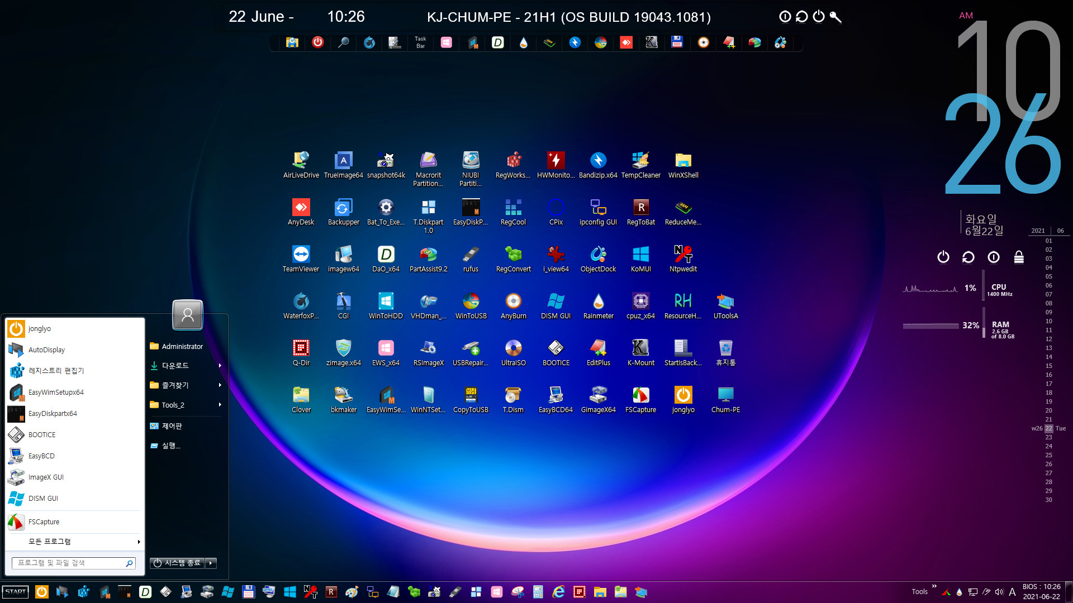Screen dimensions: 1073x603
Task: Launch Clover desktop shortcut
Action: (301, 400)
